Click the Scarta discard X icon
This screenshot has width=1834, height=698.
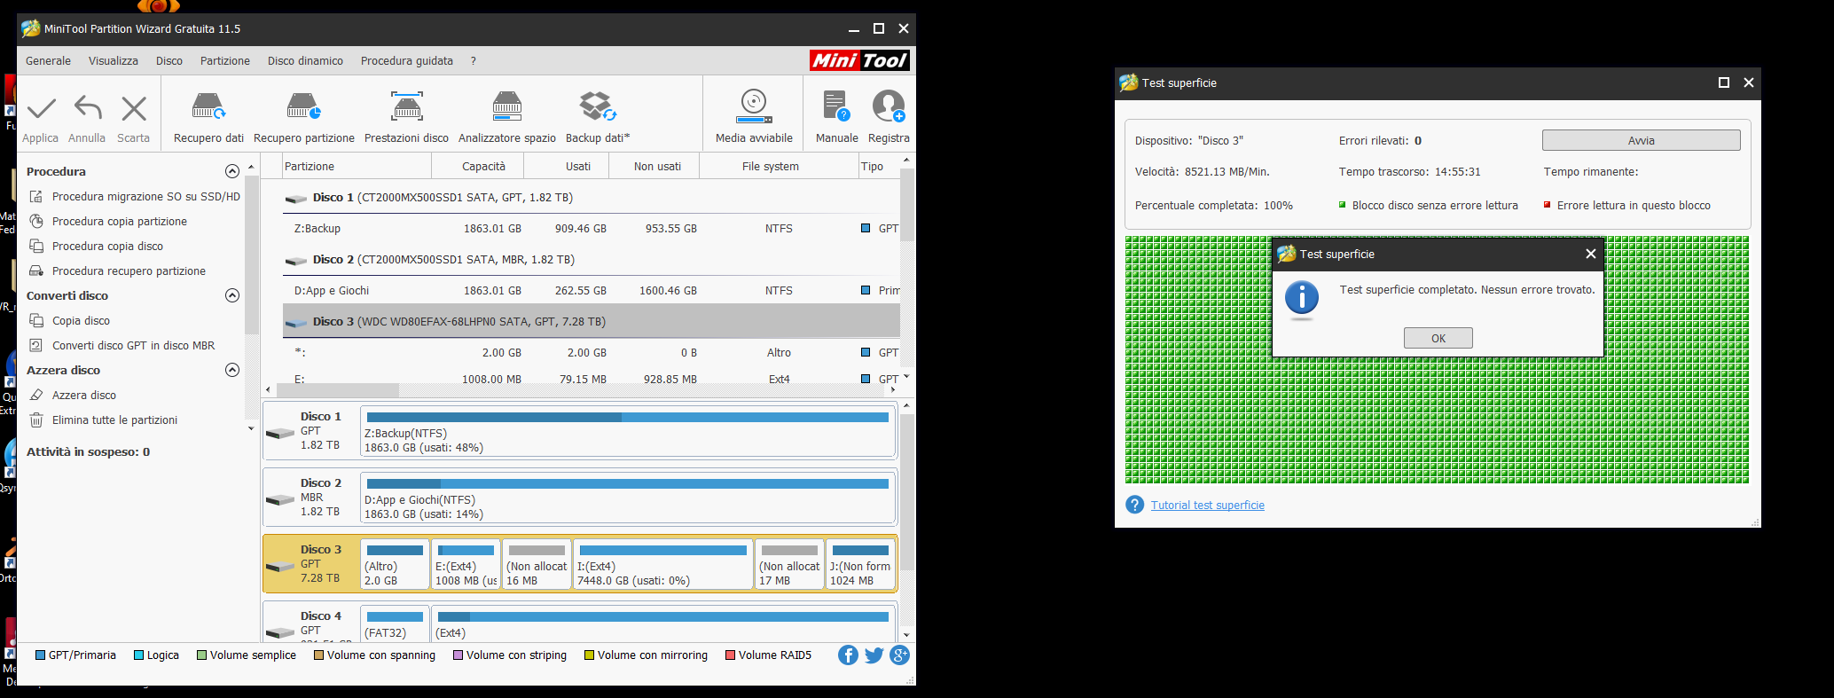pos(134,108)
